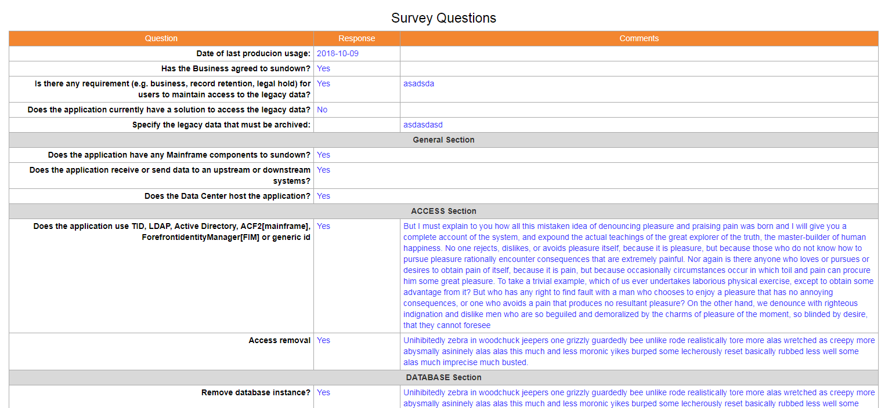
Task: Select the Question column header
Action: 161,38
